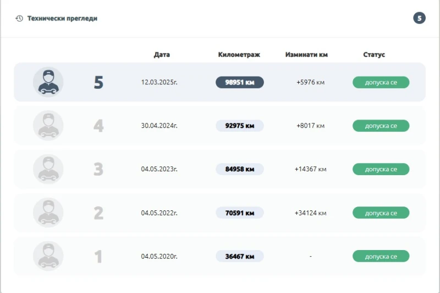This screenshot has width=440, height=293.
Task: Click допуска се status for 12.03.2025
Action: pyautogui.click(x=381, y=82)
